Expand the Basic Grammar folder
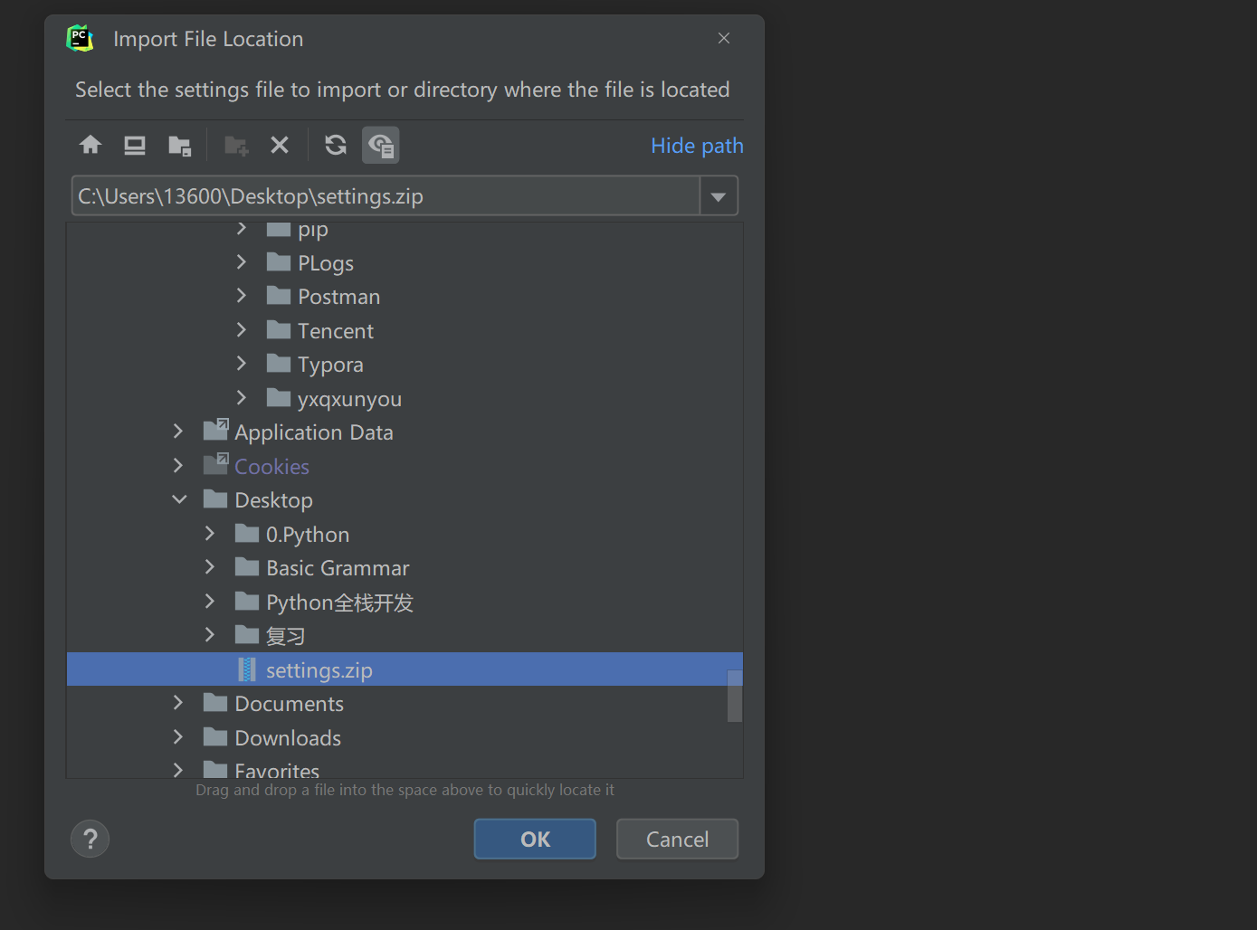 tap(210, 567)
